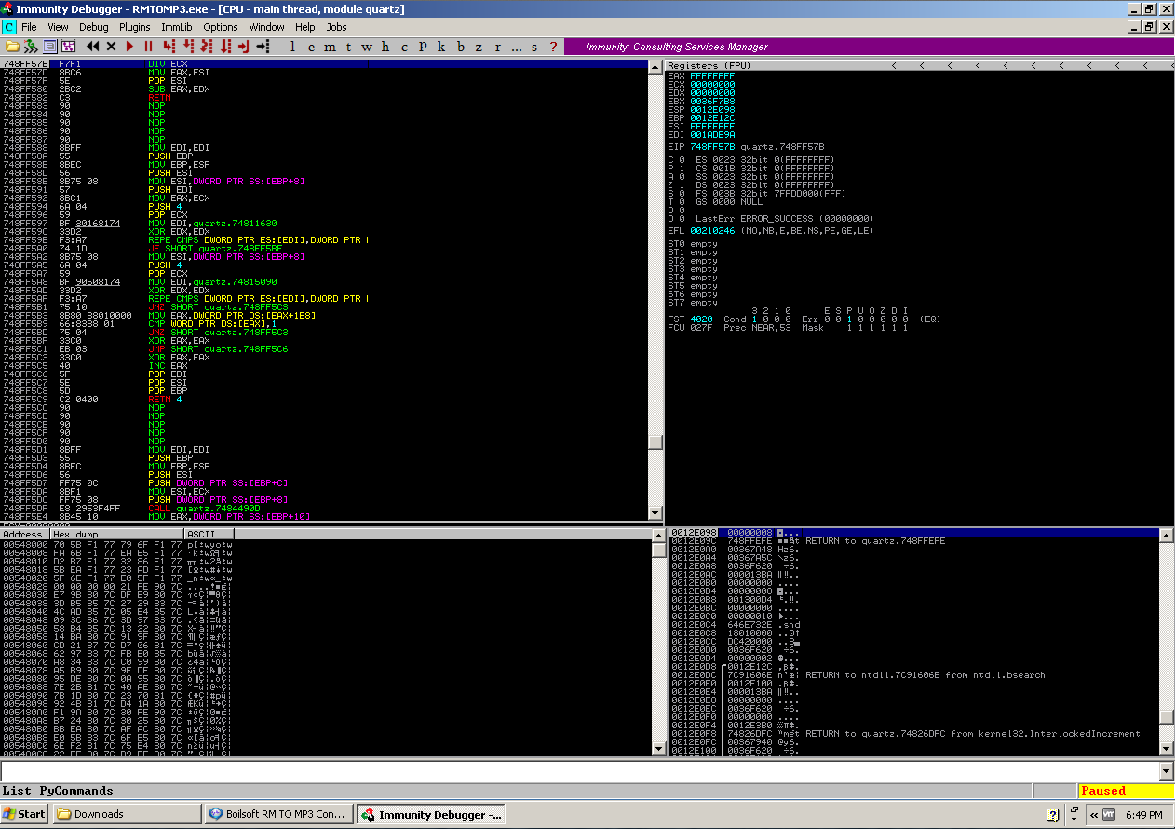Click the red question mark help icon
This screenshot has width=1175, height=829.
(553, 47)
